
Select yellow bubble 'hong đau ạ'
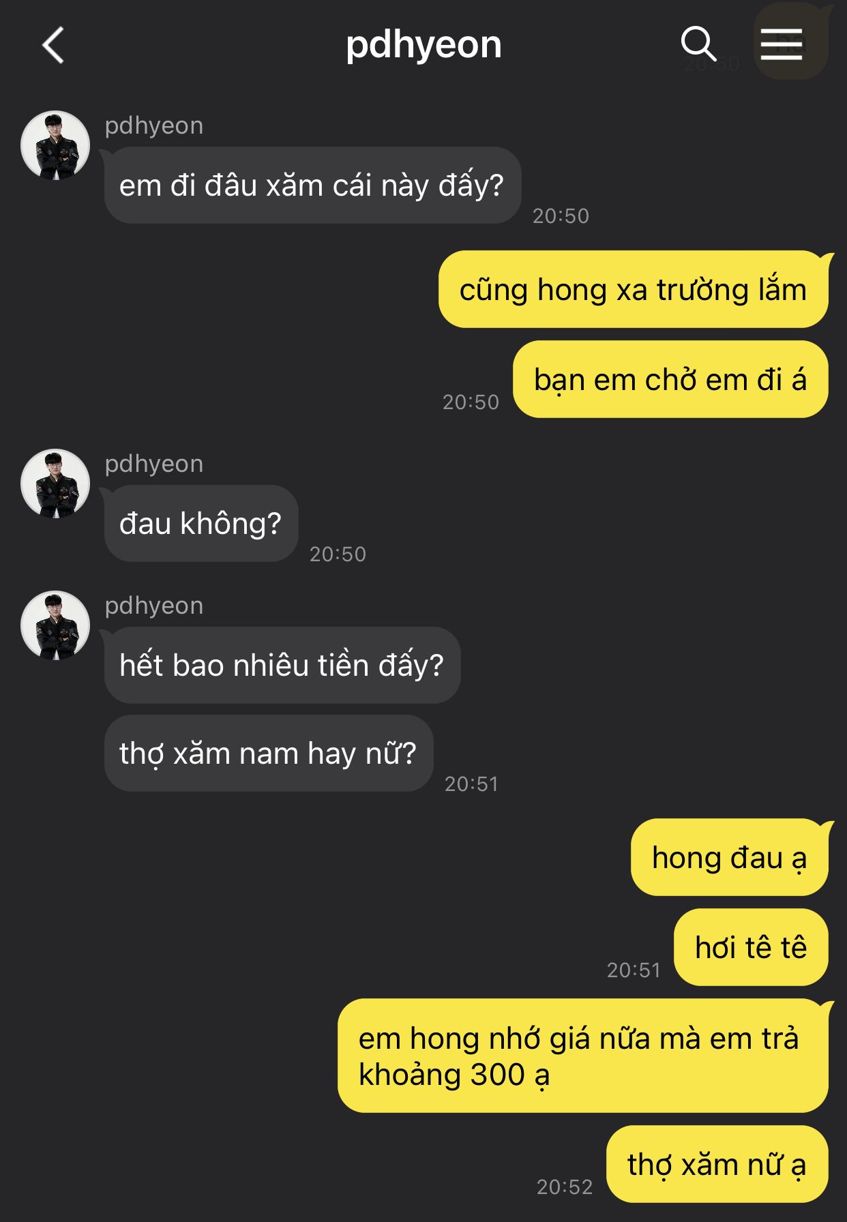point(730,857)
